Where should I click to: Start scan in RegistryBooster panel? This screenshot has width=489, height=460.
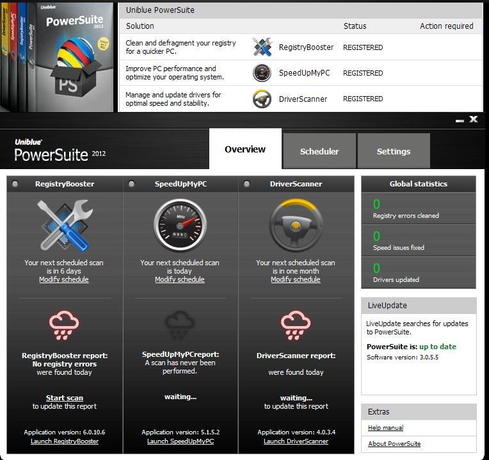click(65, 398)
